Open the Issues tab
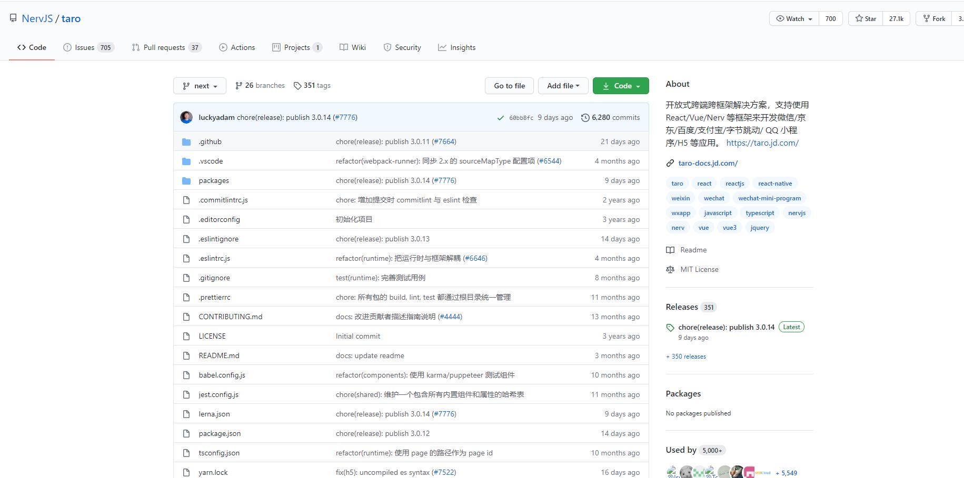This screenshot has width=964, height=478. (x=88, y=47)
